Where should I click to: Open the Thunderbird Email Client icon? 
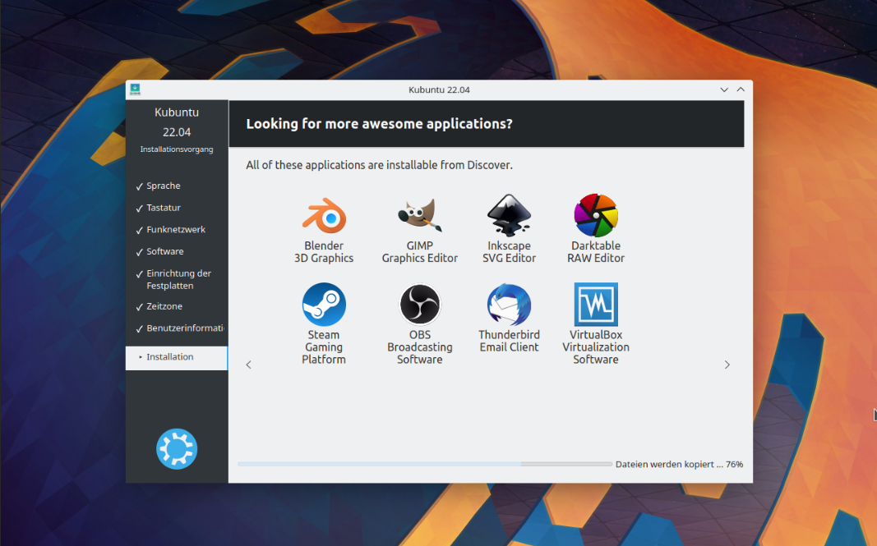[x=509, y=304]
